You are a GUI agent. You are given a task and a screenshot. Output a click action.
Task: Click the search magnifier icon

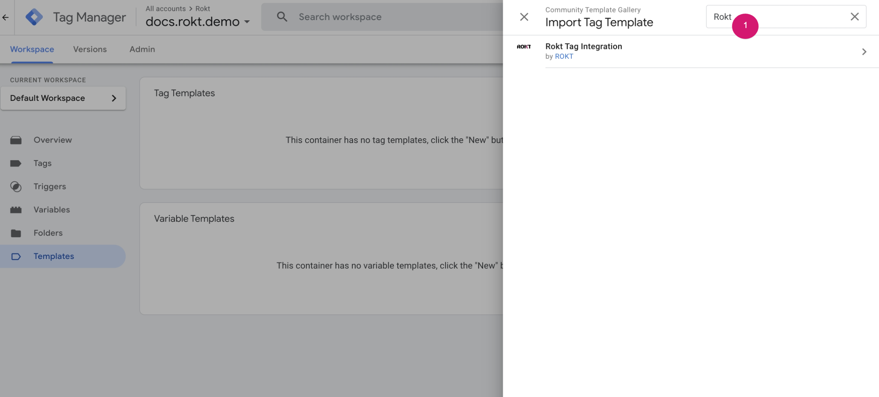[x=282, y=17]
